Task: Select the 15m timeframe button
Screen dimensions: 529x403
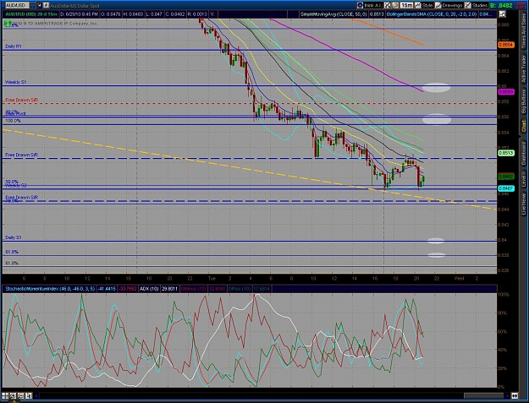Action: [406, 5]
